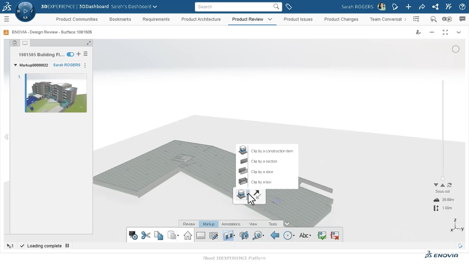Collapse the left side panel arrow
This screenshot has width=469, height=264.
point(6,137)
